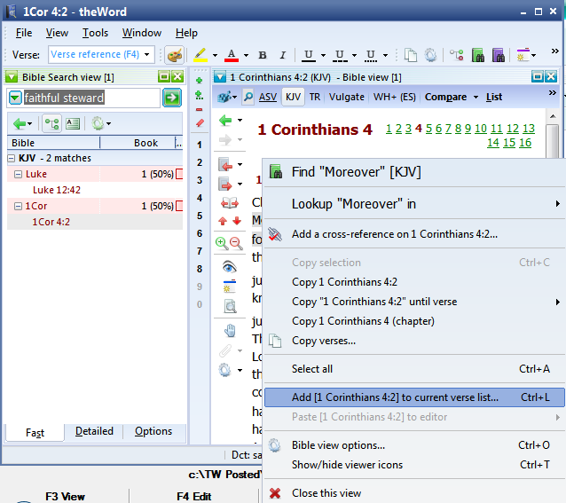Apply yellow highlighter to text

coord(200,55)
